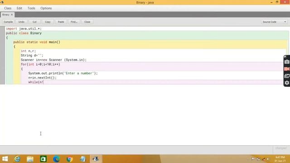Place cursor after 'while(n!'

click(43, 82)
